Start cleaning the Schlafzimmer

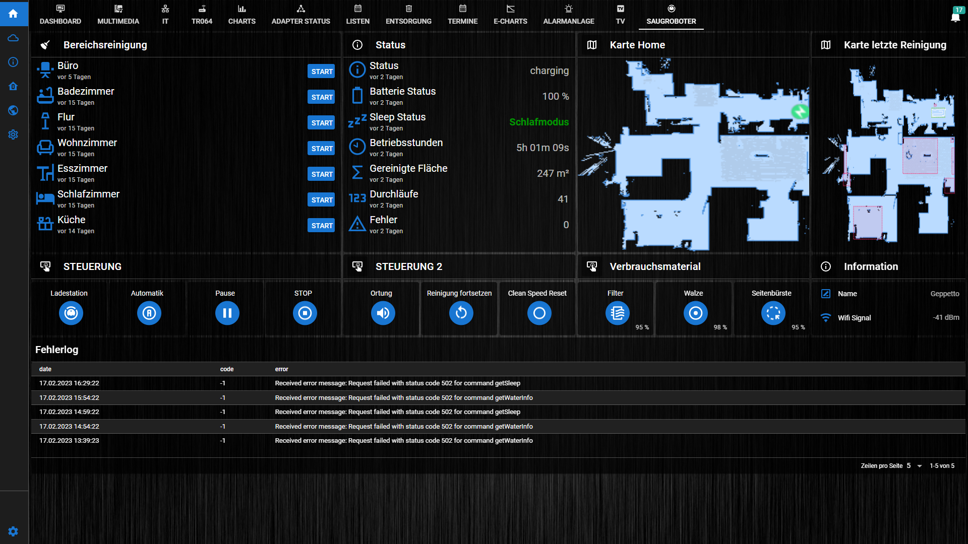[322, 200]
